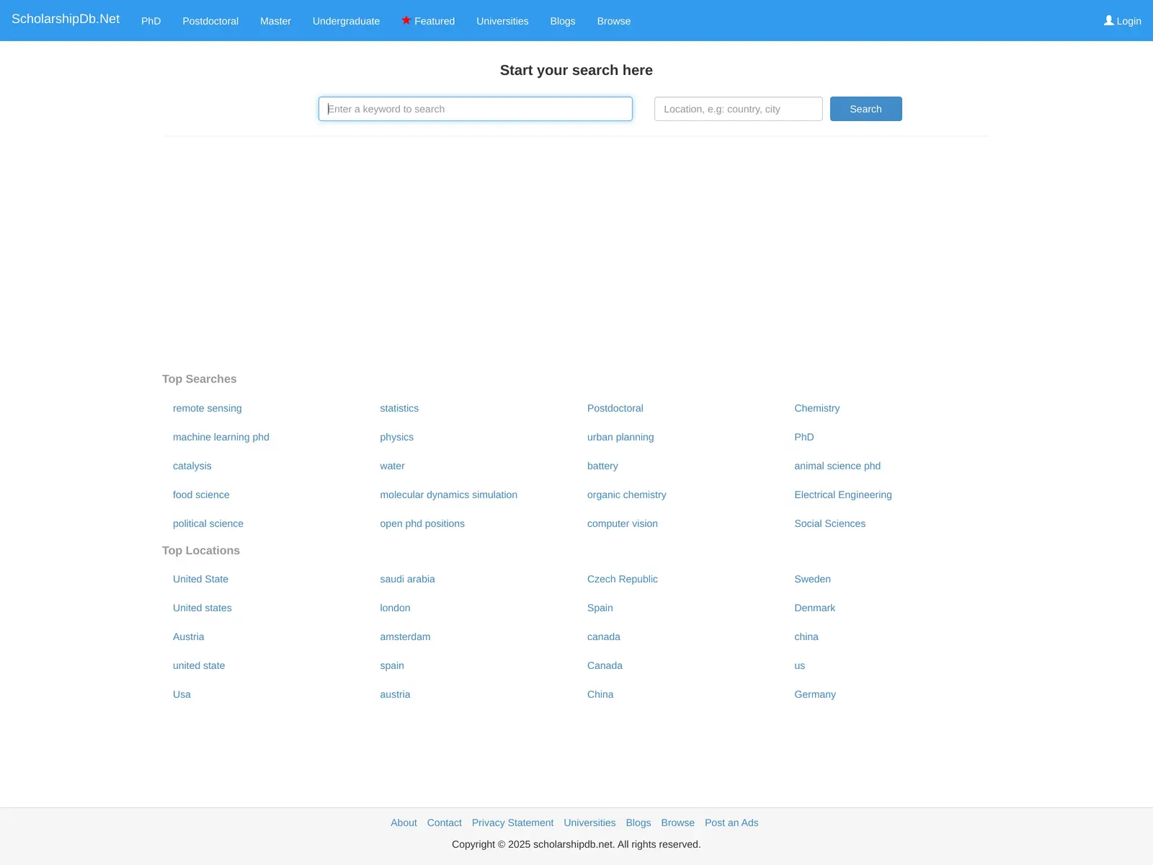This screenshot has height=865, width=1153.
Task: Open the 'urban planning' search link
Action: pos(620,437)
